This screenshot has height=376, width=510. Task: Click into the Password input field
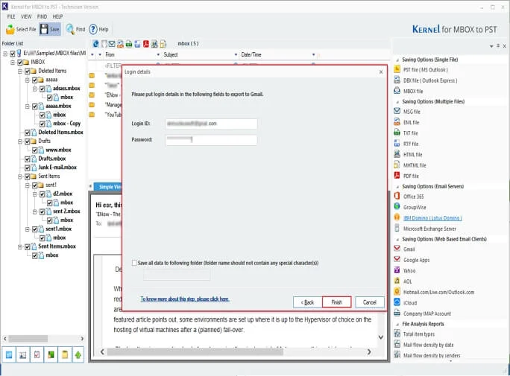212,140
